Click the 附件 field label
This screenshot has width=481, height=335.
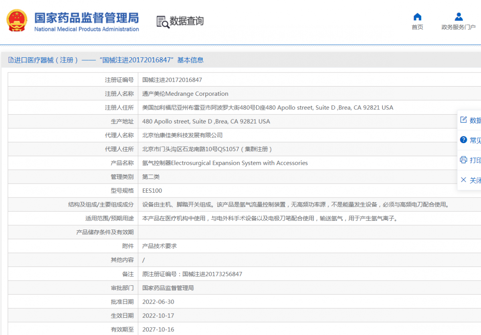(128, 246)
